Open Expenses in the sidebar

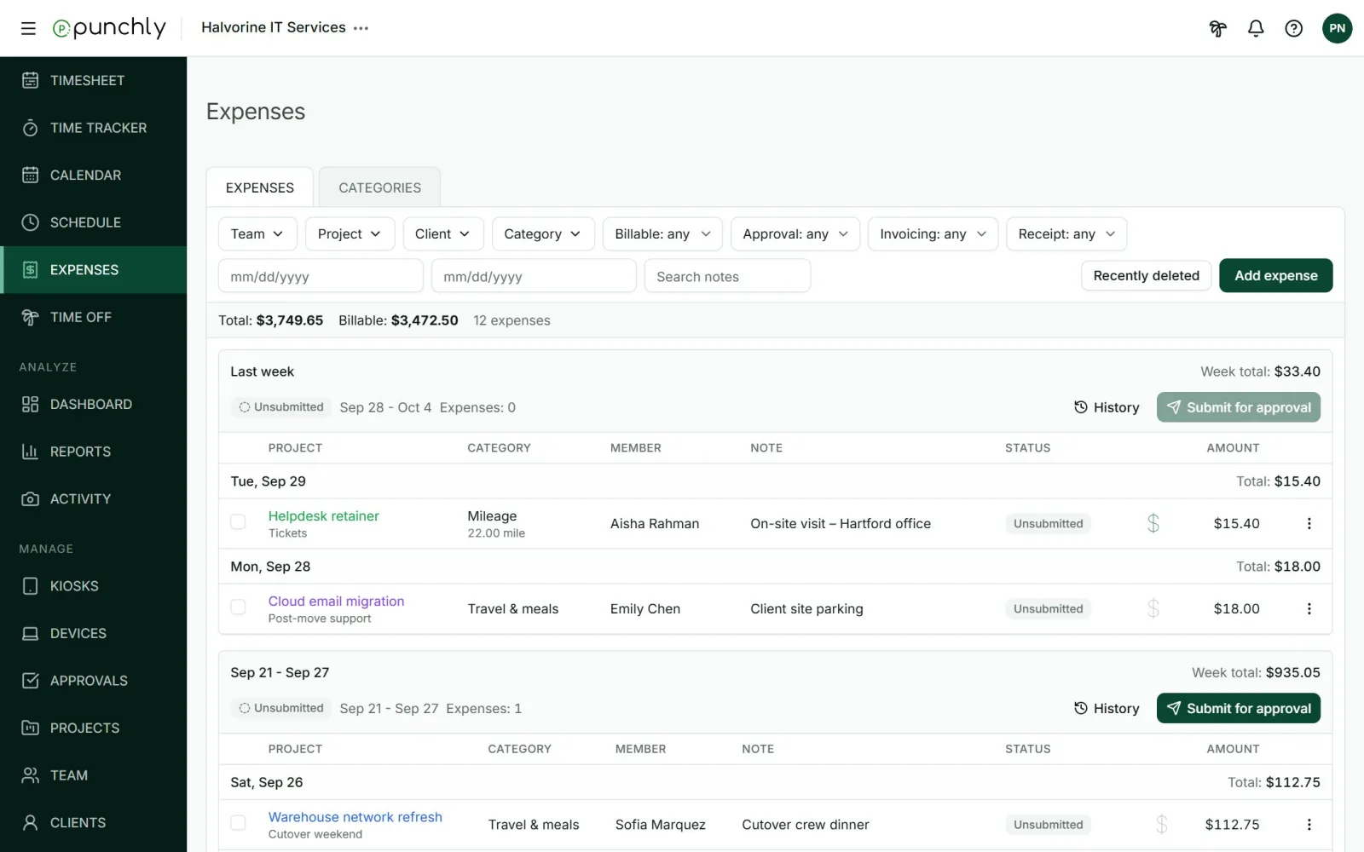[93, 269]
